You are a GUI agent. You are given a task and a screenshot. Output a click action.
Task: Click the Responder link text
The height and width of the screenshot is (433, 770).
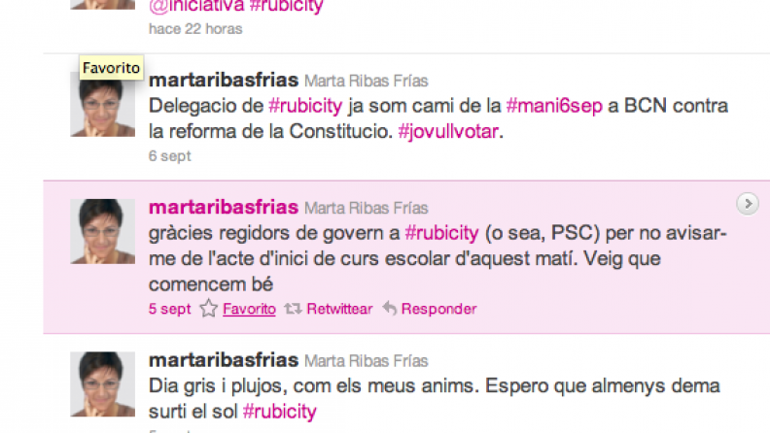[x=438, y=309]
